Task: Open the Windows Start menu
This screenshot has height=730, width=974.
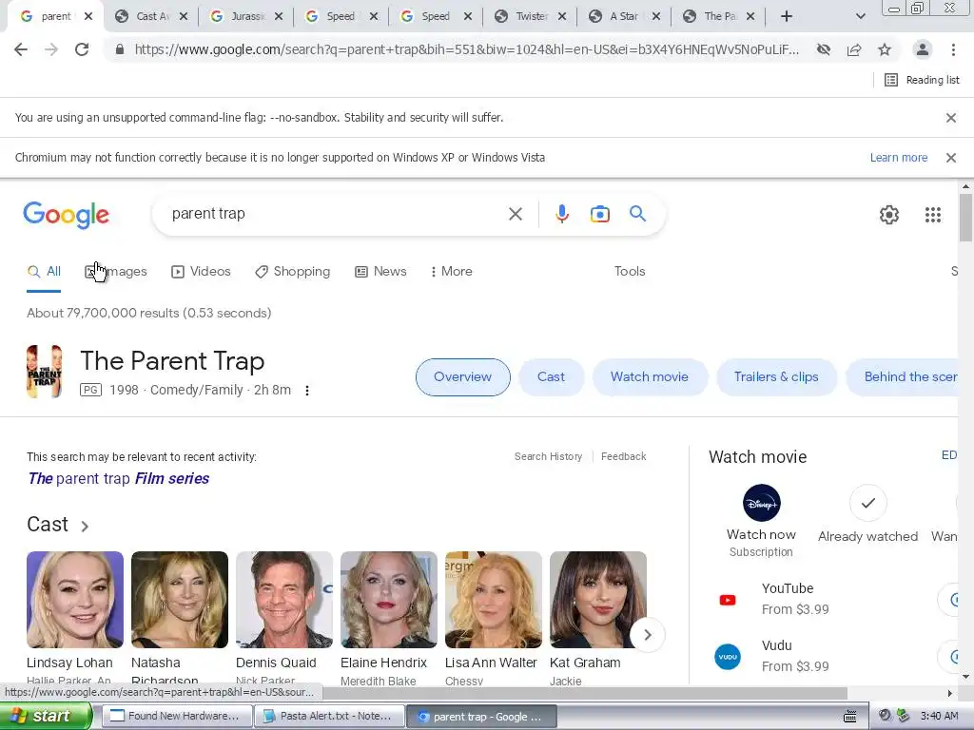Action: 45,716
